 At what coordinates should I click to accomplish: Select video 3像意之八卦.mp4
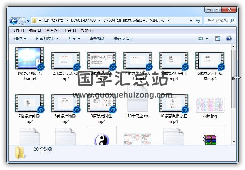tap(102, 66)
